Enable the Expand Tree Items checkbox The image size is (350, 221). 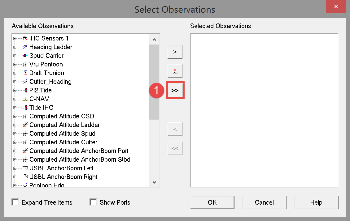point(15,202)
